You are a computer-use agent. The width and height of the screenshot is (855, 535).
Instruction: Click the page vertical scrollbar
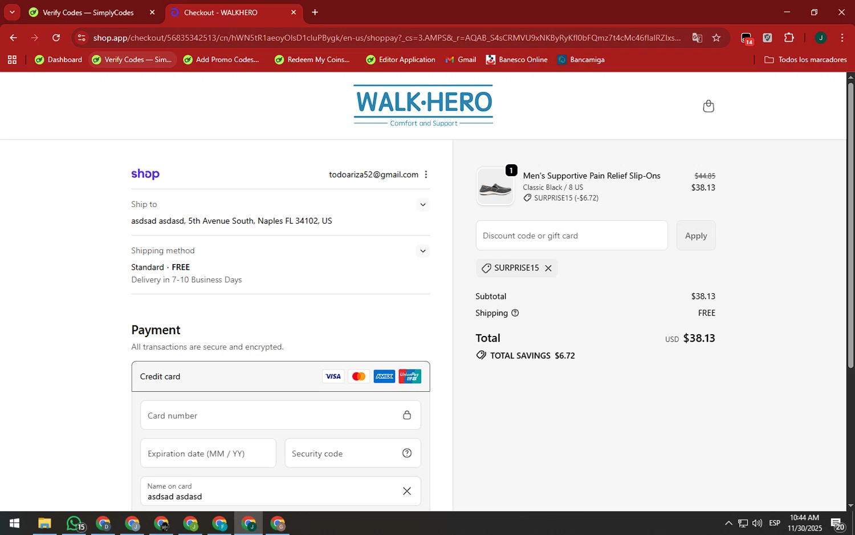850,225
